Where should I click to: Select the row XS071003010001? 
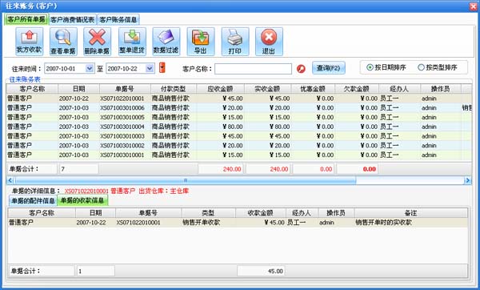[x=238, y=155]
